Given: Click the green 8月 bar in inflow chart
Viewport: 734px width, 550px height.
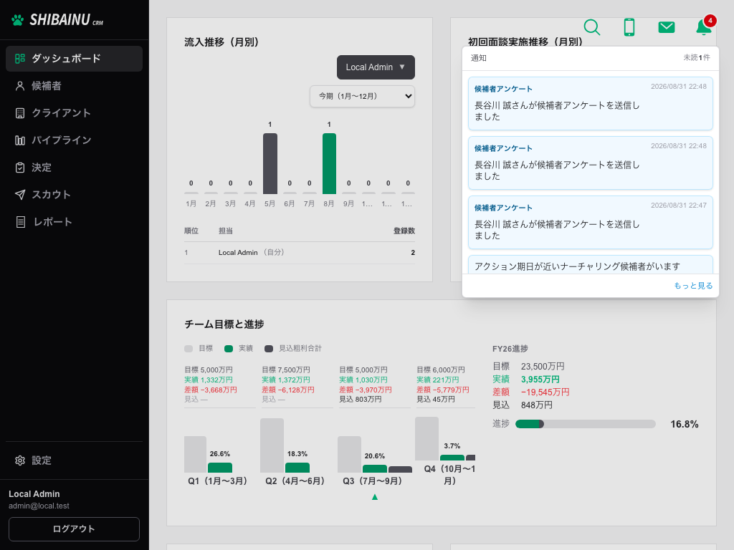Looking at the screenshot, I should point(329,164).
